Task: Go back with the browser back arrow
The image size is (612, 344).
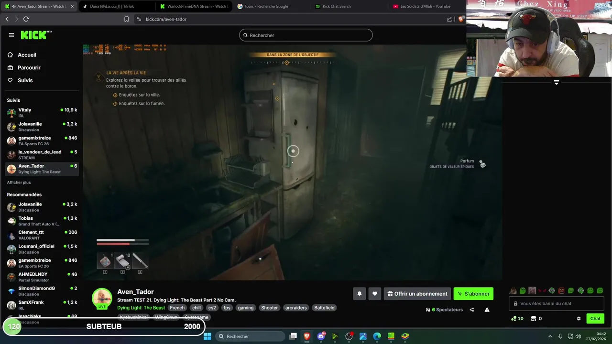Action: pos(7,19)
